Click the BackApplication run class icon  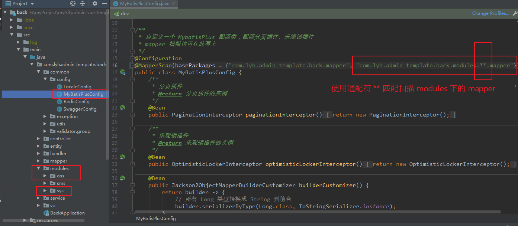46,213
